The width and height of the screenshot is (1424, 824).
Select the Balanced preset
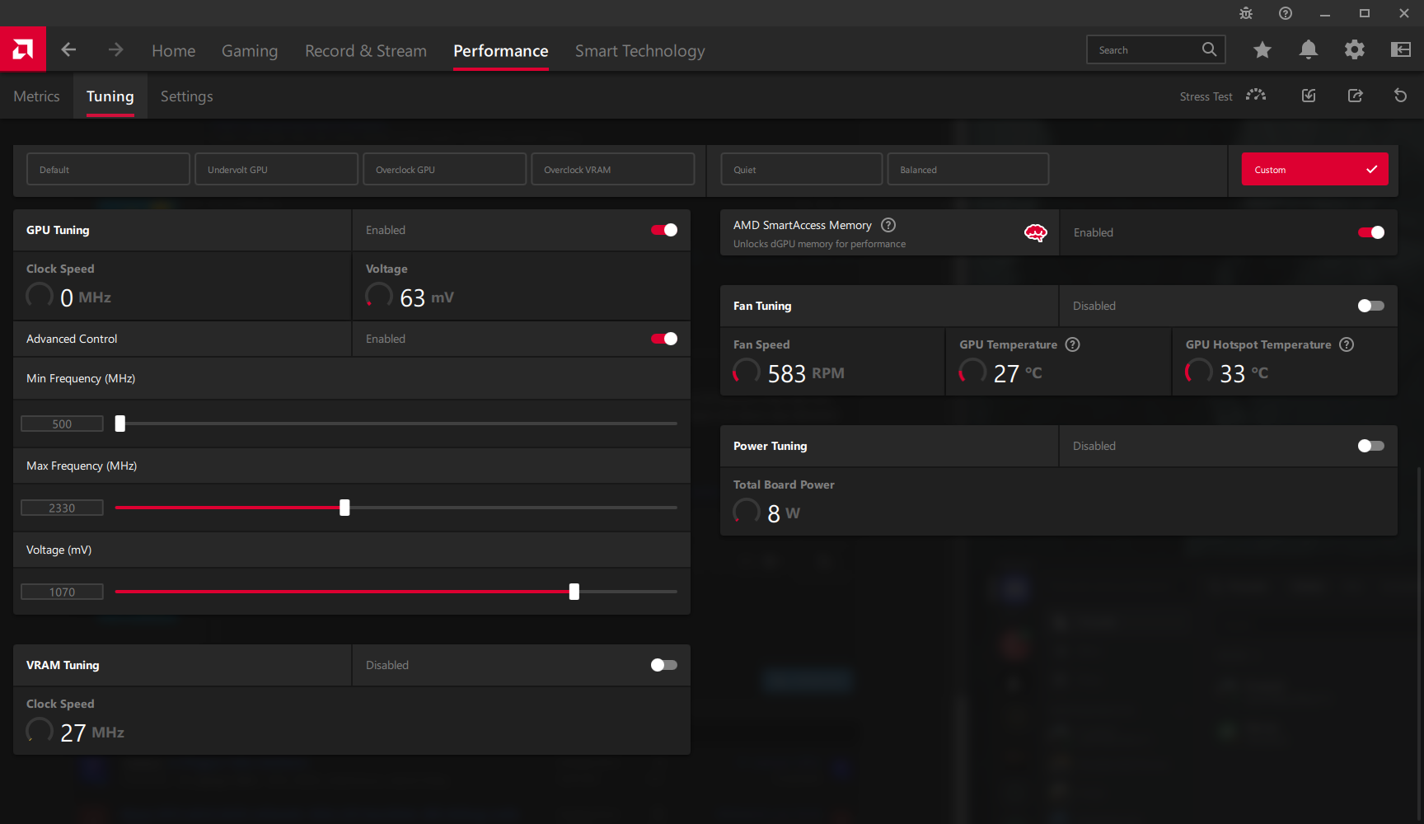[x=967, y=169]
